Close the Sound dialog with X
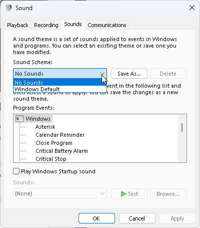 tap(192, 8)
